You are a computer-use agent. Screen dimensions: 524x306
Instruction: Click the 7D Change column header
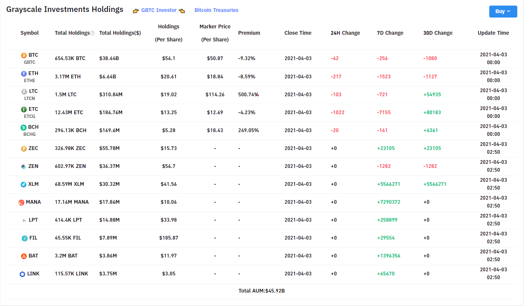click(x=390, y=33)
